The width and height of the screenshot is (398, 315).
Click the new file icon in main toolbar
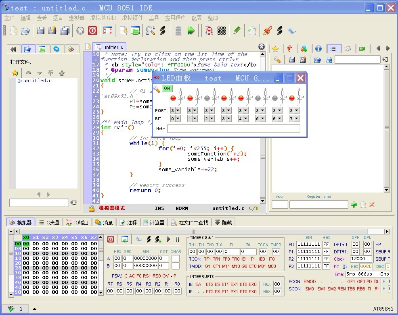[14, 31]
